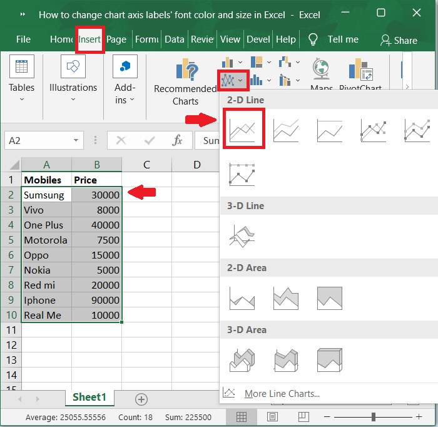Select the Stacked Area chart in 2-D Area
This screenshot has width=438, height=427.
pyautogui.click(x=286, y=297)
